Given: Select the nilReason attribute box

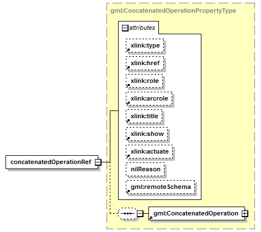Looking at the screenshot, I should [145, 169].
